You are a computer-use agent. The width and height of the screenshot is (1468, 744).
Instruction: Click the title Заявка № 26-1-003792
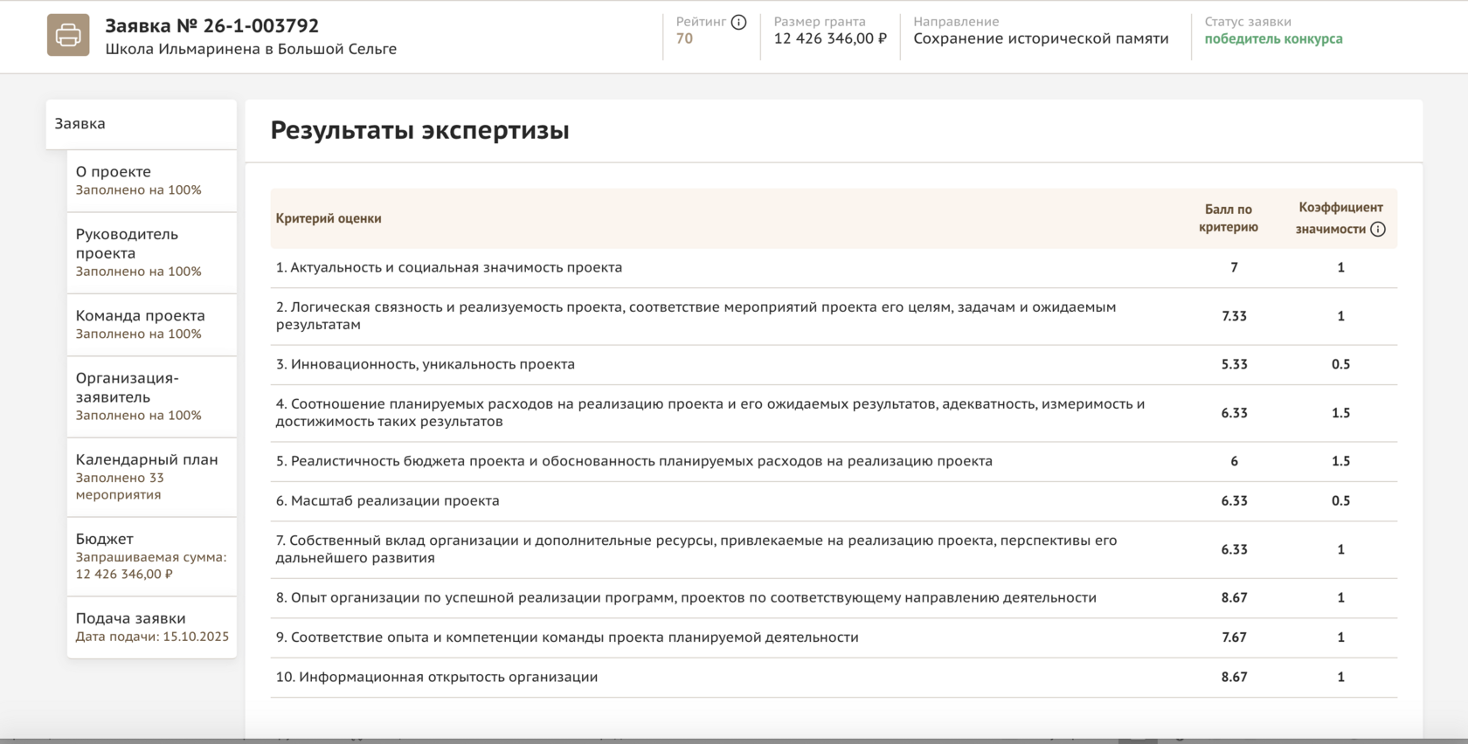[x=212, y=26]
